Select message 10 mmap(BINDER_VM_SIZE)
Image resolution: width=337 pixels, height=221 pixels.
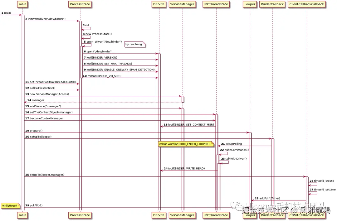pos(102,76)
